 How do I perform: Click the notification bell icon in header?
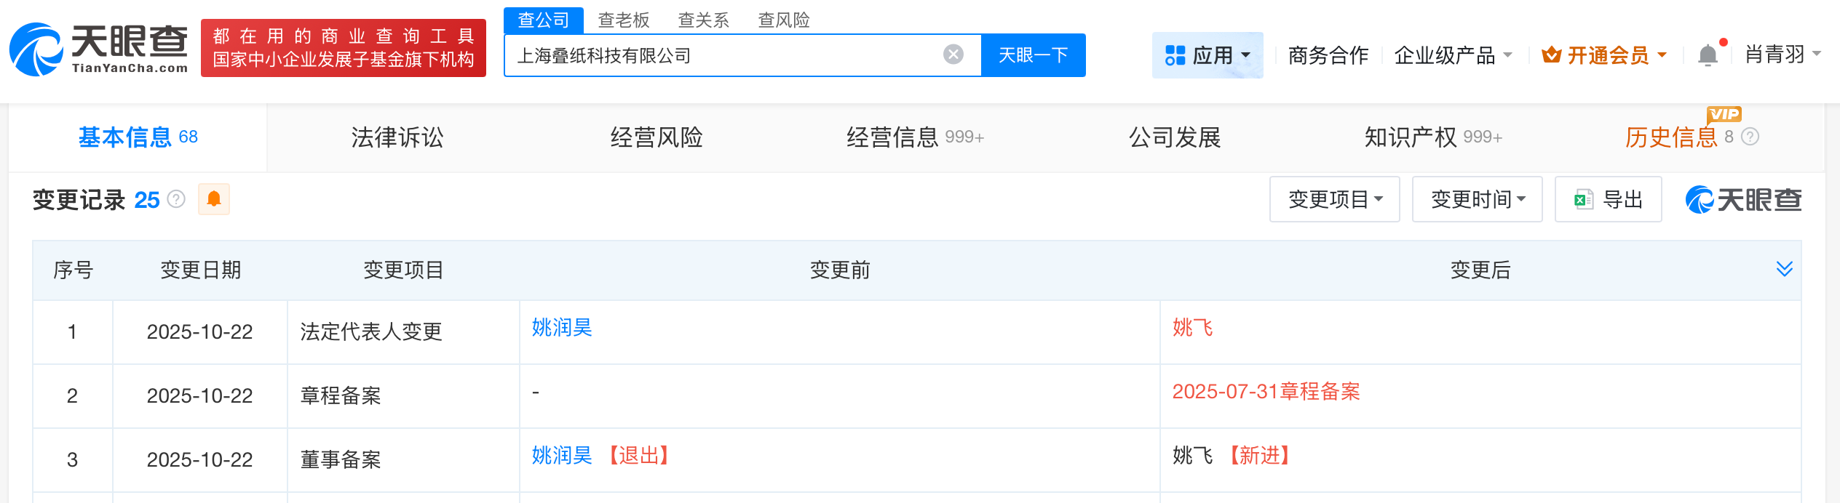point(1707,55)
